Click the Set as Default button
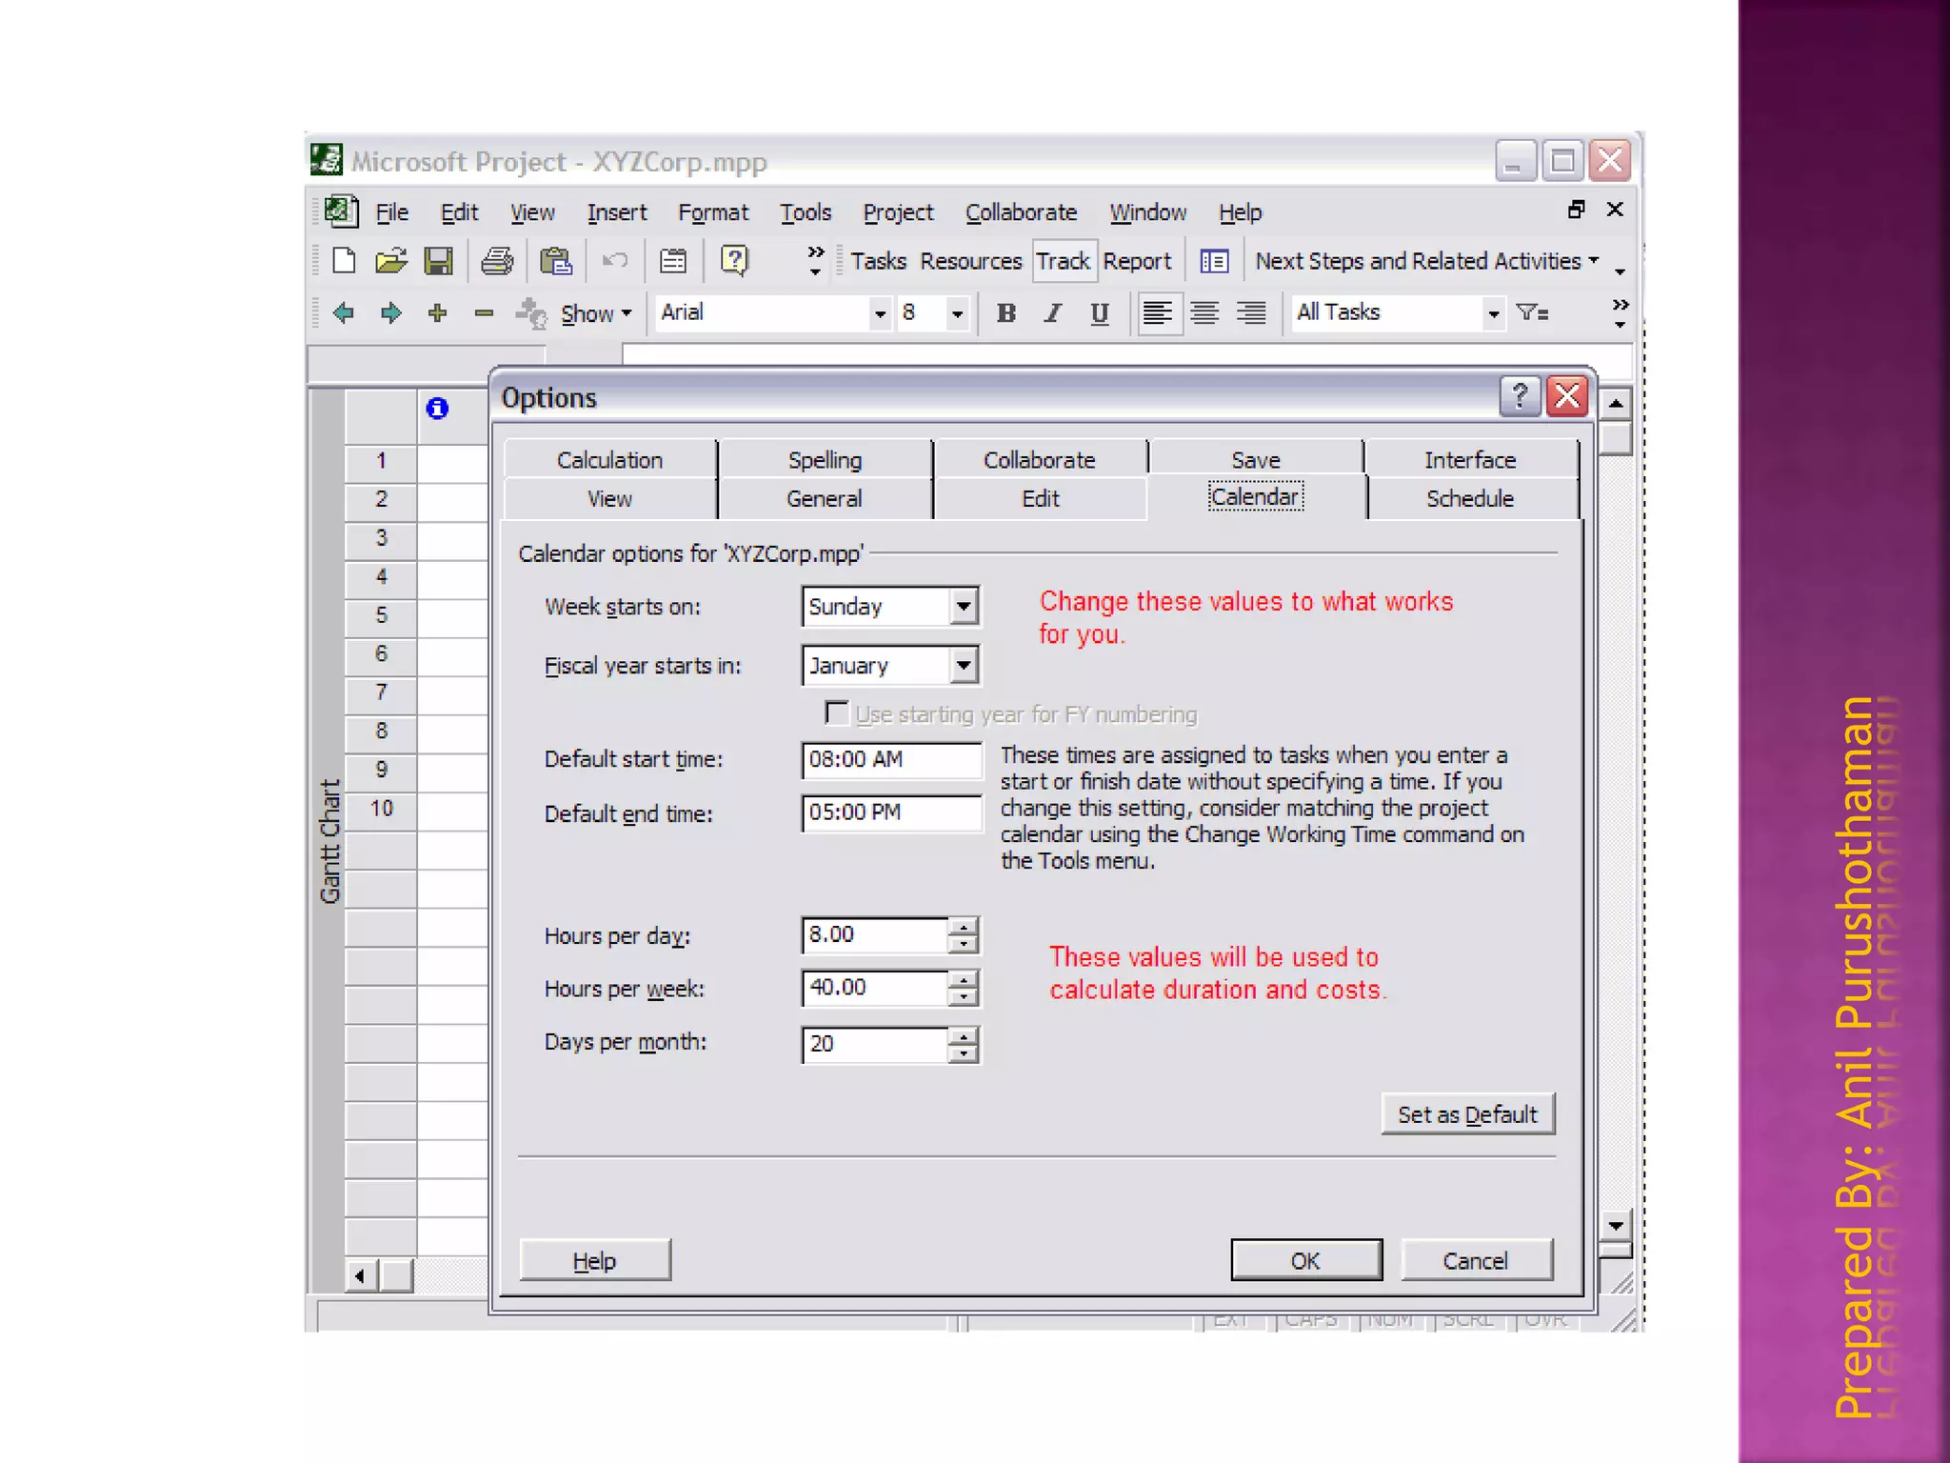The width and height of the screenshot is (1950, 1463). 1467,1114
